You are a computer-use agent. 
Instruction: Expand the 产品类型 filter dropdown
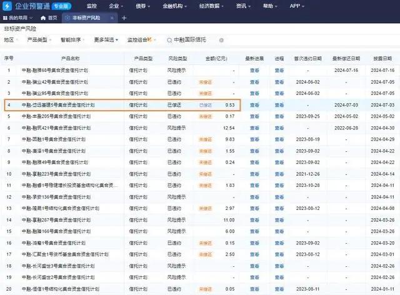(x=39, y=40)
